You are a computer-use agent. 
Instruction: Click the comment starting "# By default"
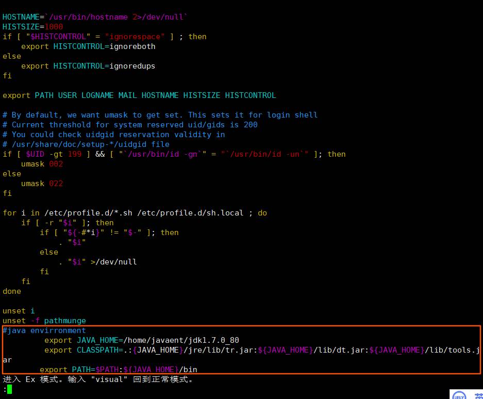(160, 115)
